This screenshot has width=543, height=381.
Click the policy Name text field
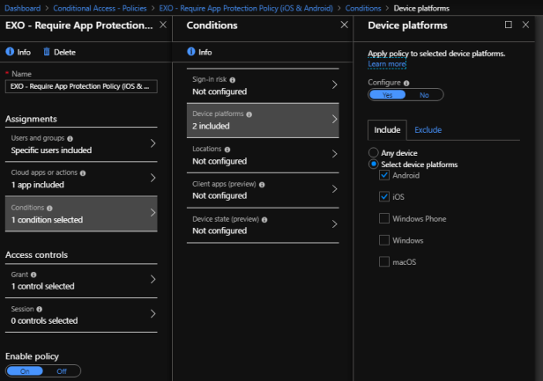tap(81, 86)
